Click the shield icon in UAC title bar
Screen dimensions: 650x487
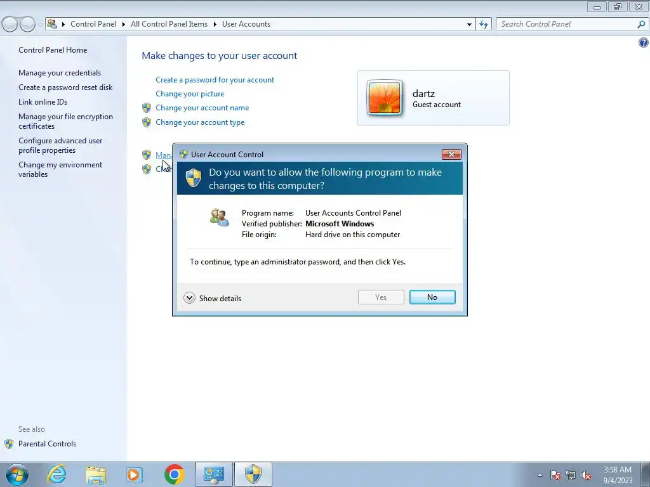(x=183, y=155)
